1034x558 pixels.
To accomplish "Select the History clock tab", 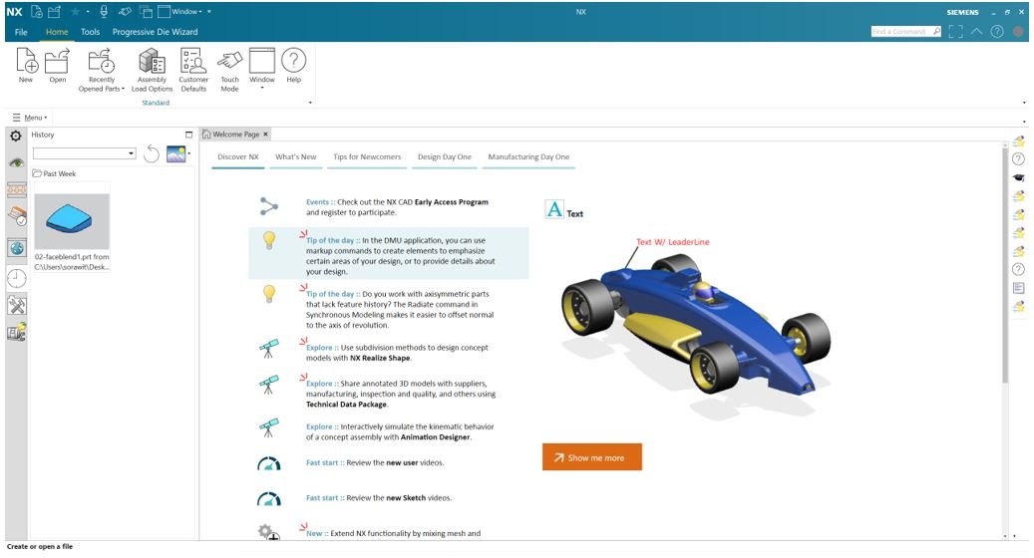I will tap(17, 278).
